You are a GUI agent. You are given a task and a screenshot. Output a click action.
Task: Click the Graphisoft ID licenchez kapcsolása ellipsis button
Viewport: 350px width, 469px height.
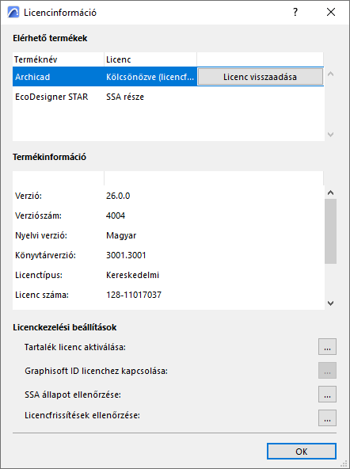327,370
